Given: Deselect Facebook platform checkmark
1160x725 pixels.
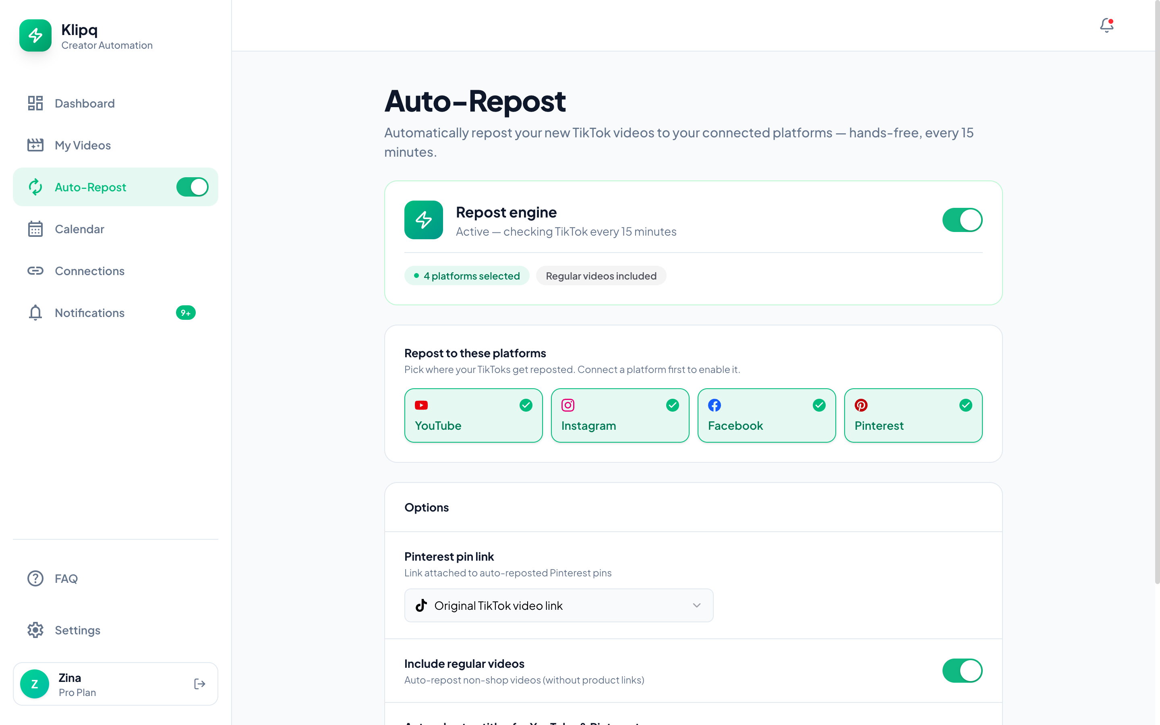Looking at the screenshot, I should point(819,405).
